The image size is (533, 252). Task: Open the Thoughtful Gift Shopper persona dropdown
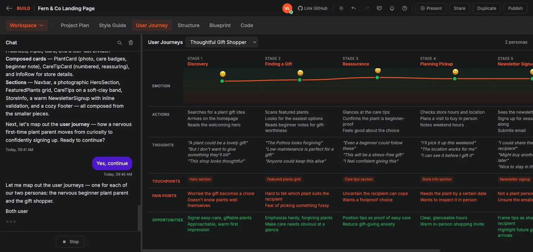[222, 42]
